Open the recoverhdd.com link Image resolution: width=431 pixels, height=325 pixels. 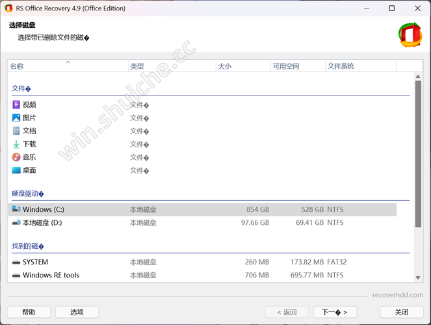coord(398,295)
